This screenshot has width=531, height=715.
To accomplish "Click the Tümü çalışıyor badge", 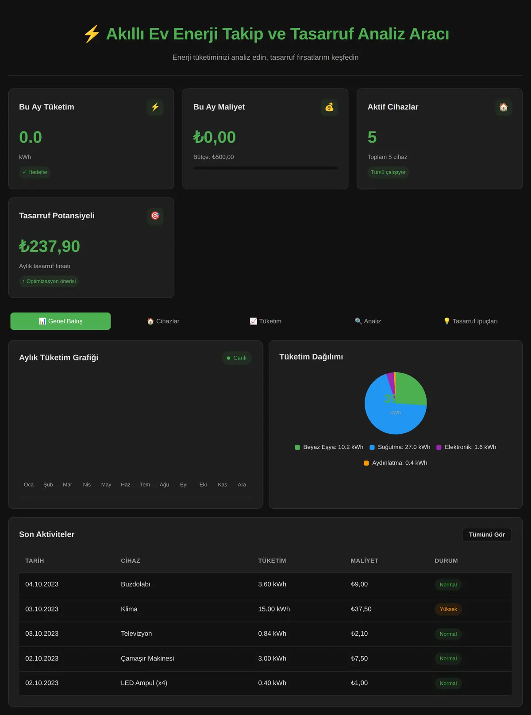I will click(388, 172).
